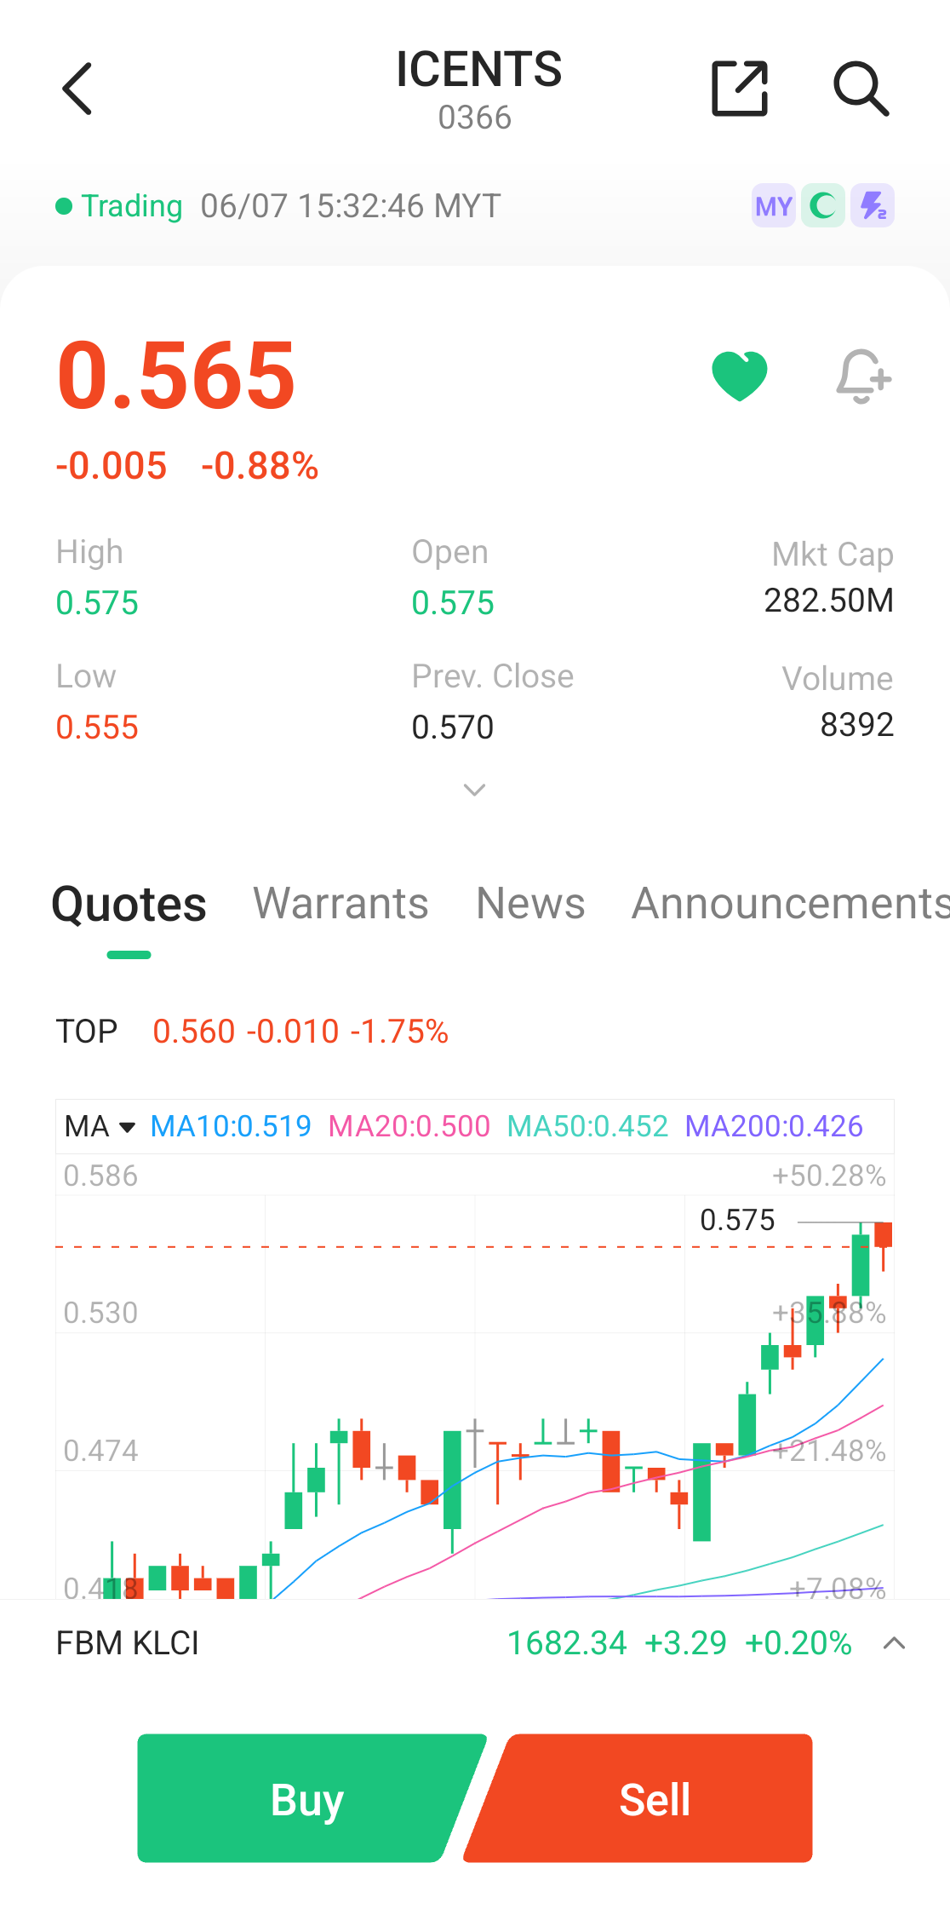Tap the purple lightning badge
The width and height of the screenshot is (950, 1909).
[873, 206]
